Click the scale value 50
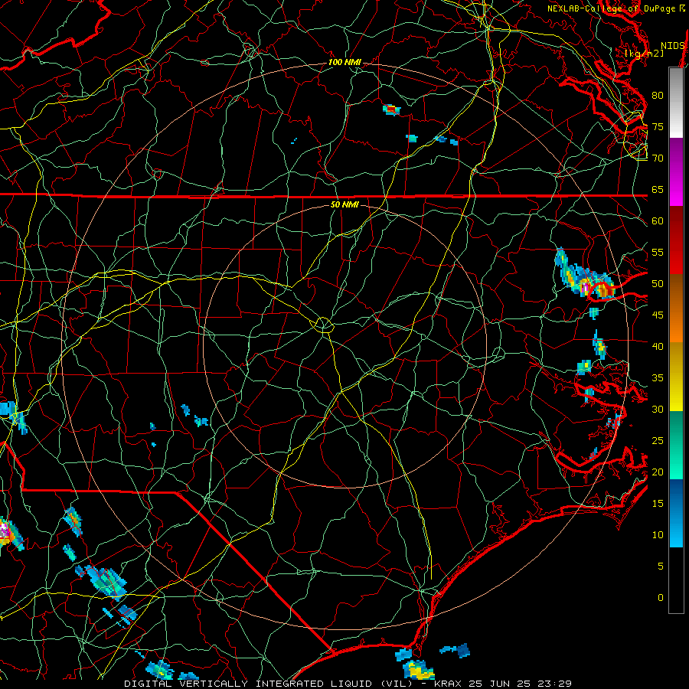 tap(658, 284)
